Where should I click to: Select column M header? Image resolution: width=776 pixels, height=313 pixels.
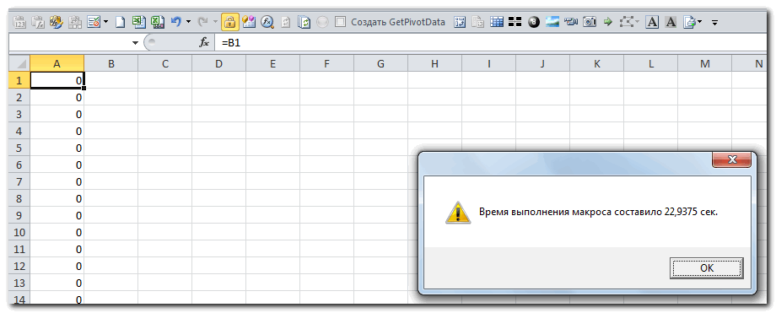point(705,63)
